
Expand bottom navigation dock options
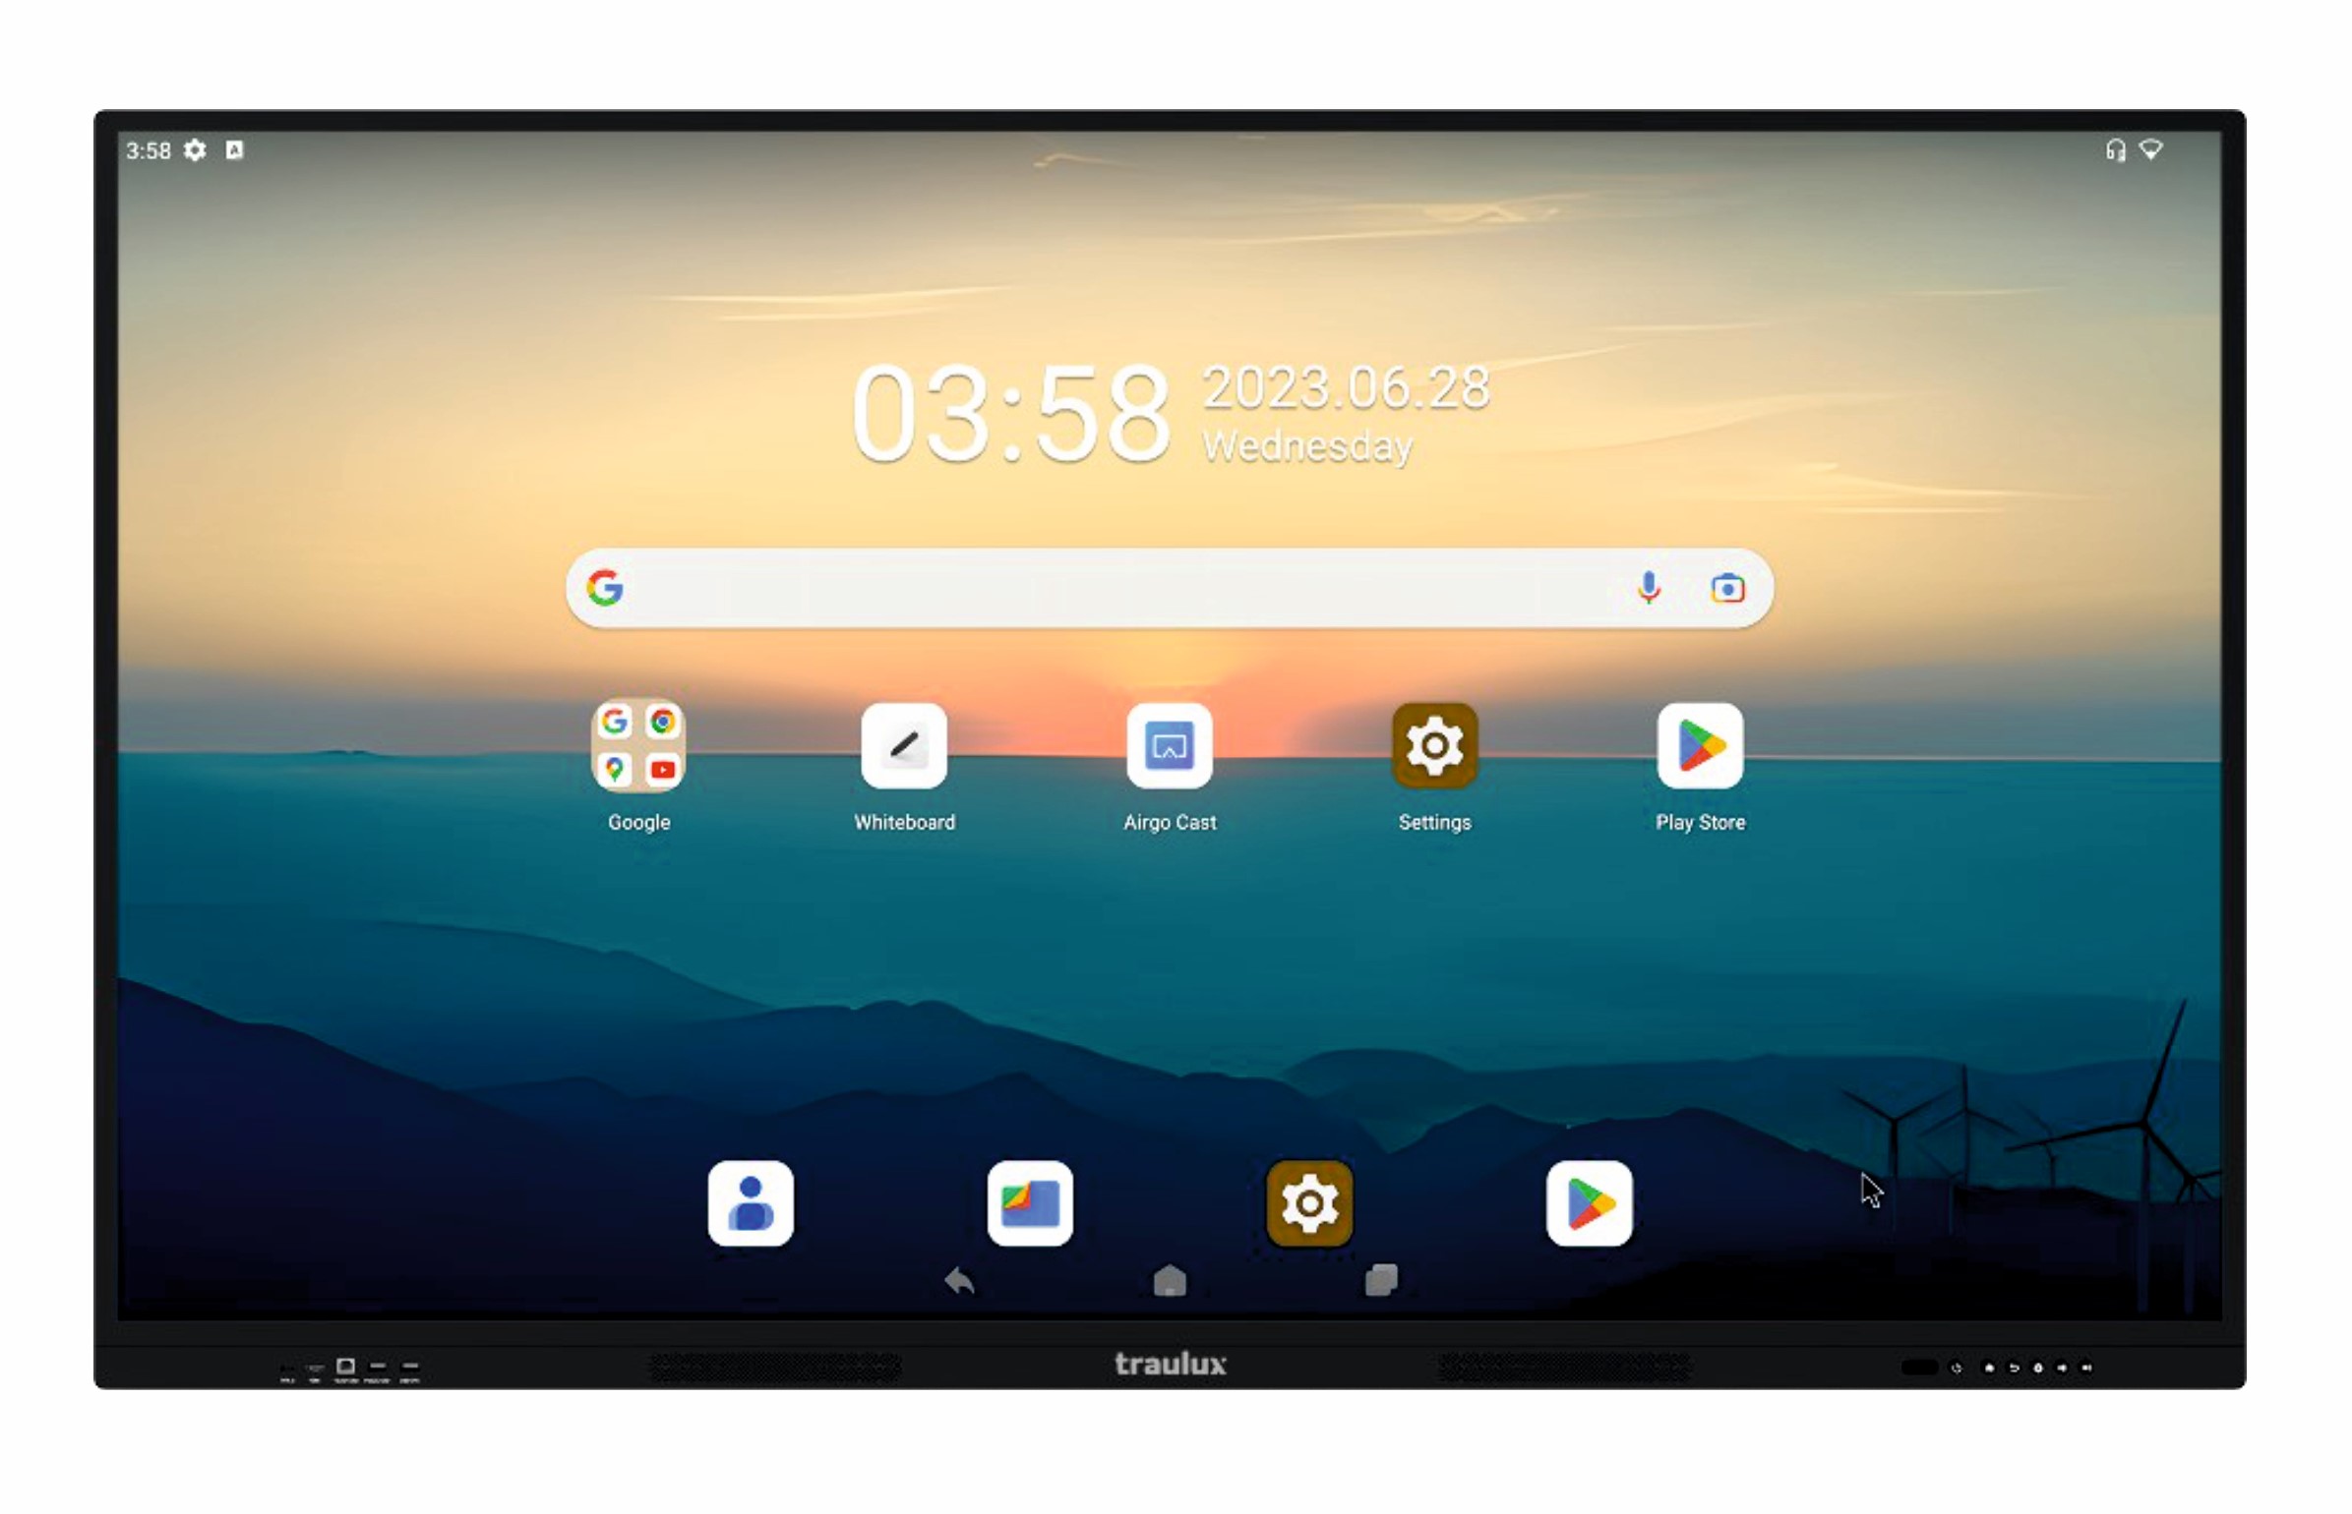pos(1383,1283)
